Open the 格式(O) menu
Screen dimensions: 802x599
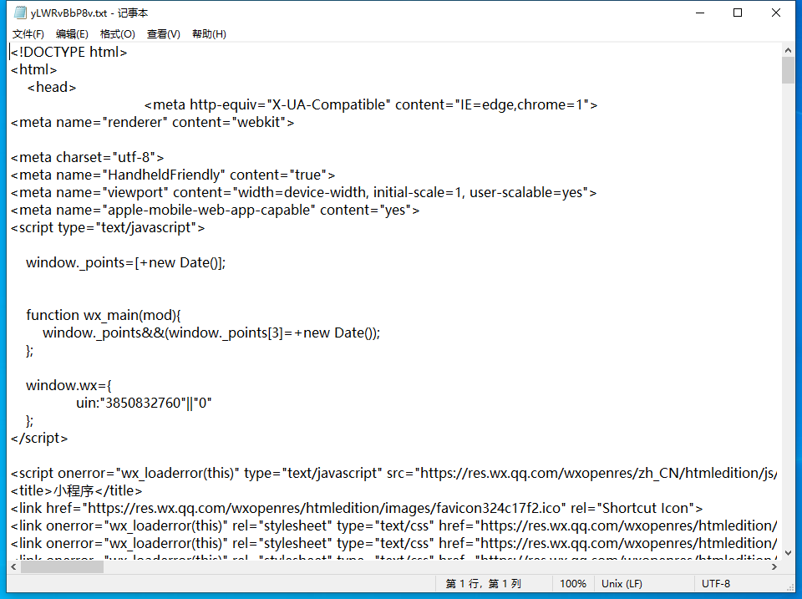tap(118, 34)
